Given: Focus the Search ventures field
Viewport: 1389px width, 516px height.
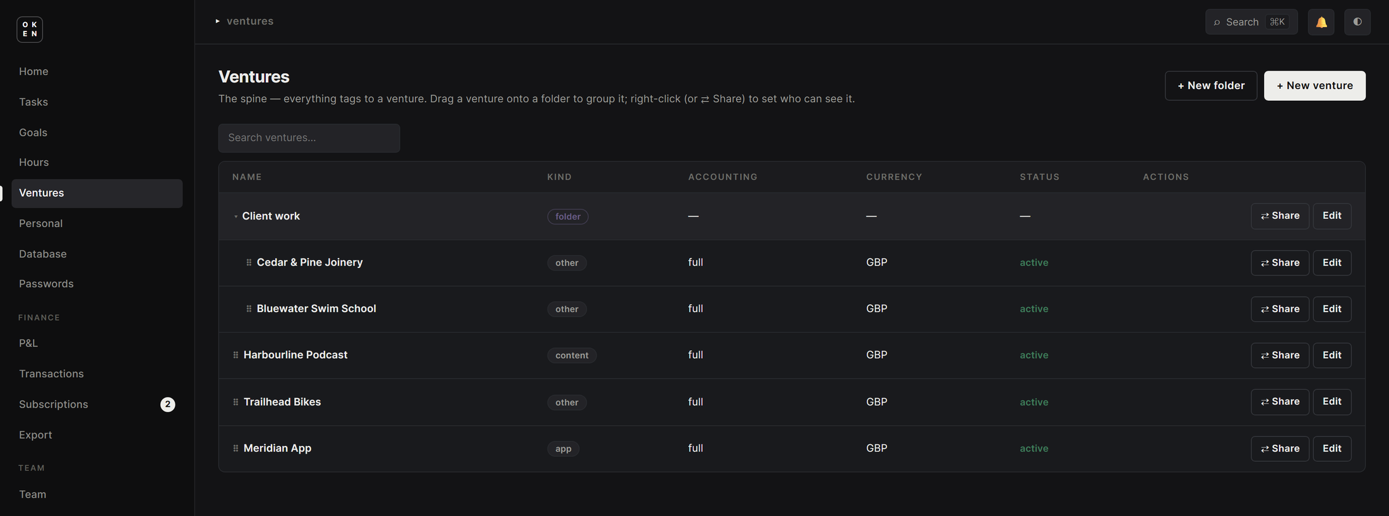Looking at the screenshot, I should [x=309, y=138].
